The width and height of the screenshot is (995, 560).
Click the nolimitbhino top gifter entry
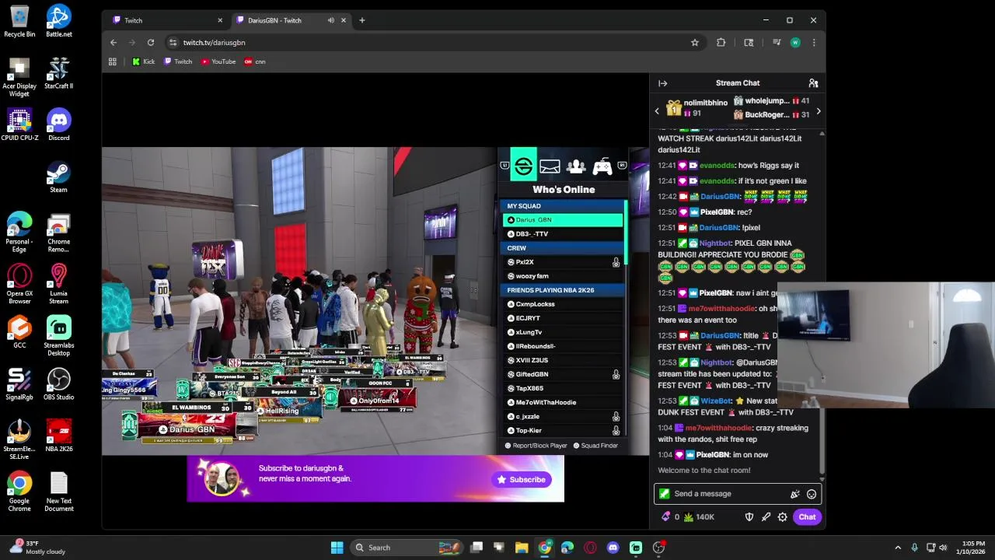click(x=696, y=108)
